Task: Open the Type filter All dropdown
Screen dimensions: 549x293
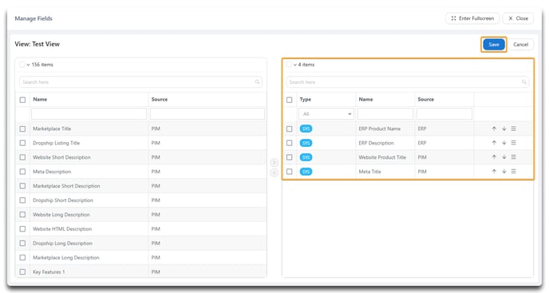Action: [x=326, y=114]
